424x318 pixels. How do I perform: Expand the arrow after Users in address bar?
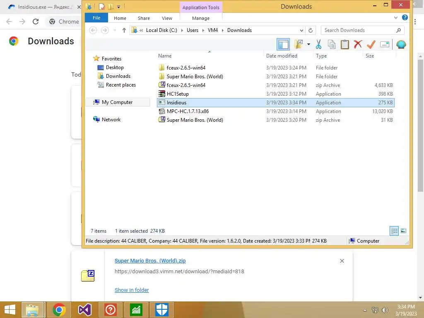point(203,30)
